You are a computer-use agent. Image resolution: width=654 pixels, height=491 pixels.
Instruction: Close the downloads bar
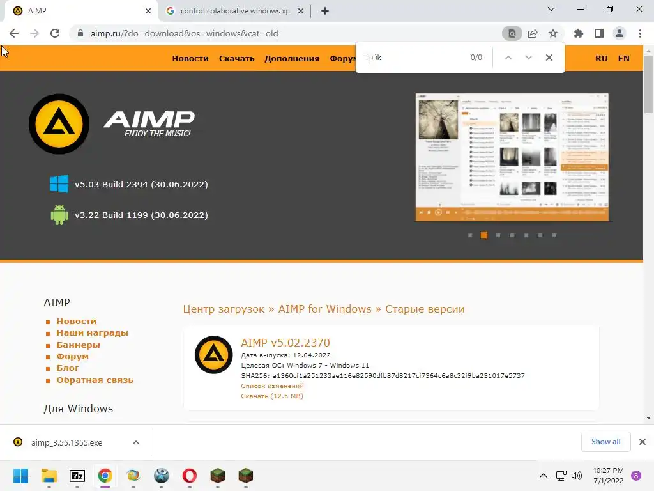point(643,442)
